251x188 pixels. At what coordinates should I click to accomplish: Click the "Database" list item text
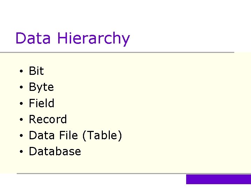pyautogui.click(x=55, y=151)
